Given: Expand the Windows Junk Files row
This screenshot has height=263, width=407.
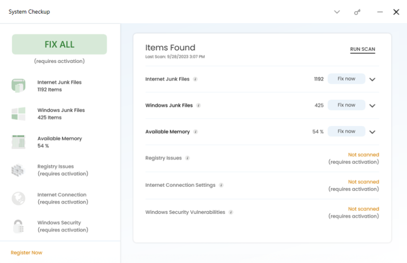Looking at the screenshot, I should point(372,105).
